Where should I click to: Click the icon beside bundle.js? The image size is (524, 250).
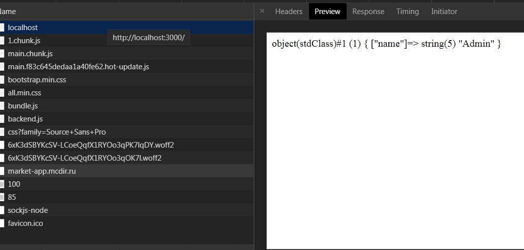tap(2, 106)
